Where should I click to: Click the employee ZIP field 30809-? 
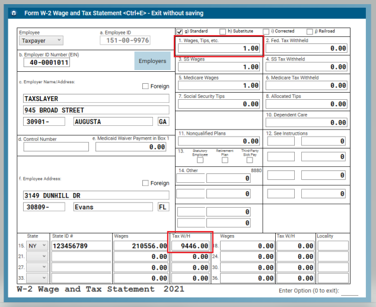[44, 207]
